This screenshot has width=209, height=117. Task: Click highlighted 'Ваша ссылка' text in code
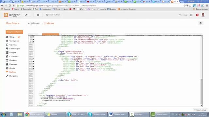tap(68, 99)
